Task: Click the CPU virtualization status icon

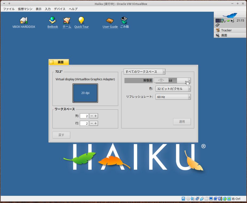Action: [220, 198]
